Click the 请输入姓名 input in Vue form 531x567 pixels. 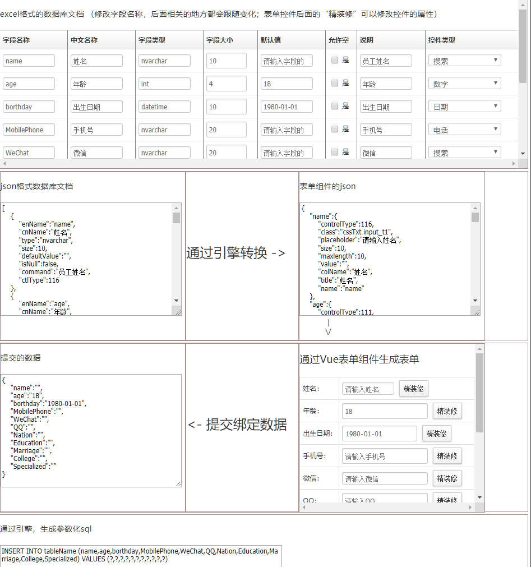(368, 389)
